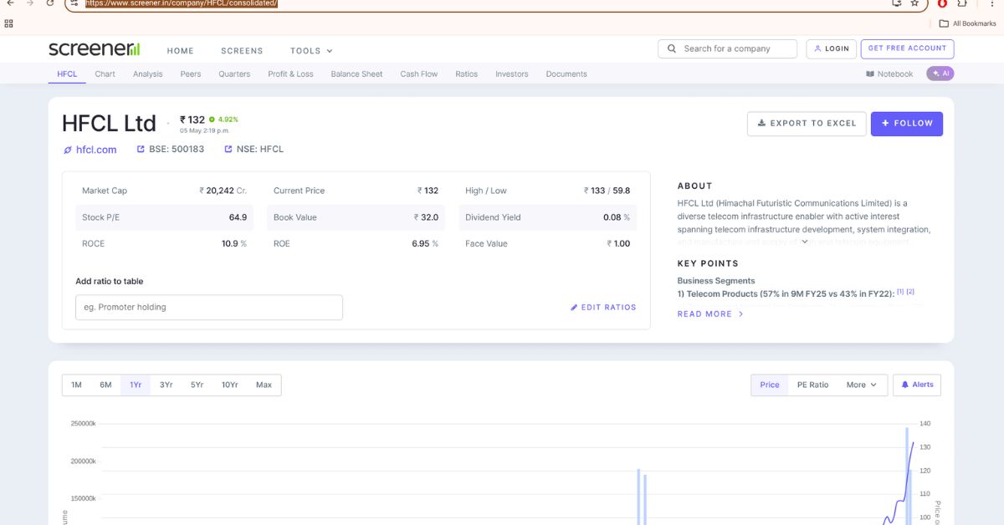Image resolution: width=1004 pixels, height=525 pixels.
Task: Switch to the Cash Flow tab
Action: (x=418, y=74)
